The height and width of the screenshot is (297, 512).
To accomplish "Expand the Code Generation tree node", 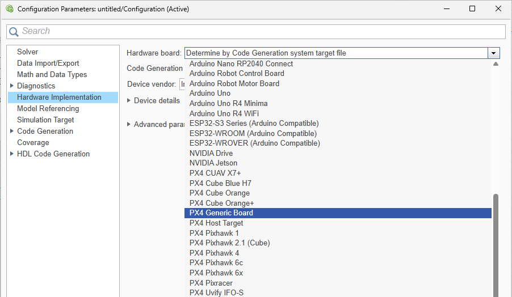I will pos(12,131).
